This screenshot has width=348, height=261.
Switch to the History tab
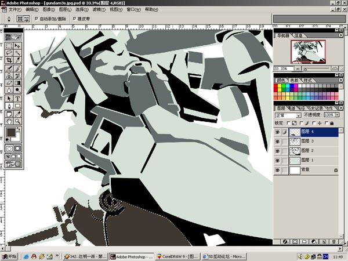pyautogui.click(x=314, y=108)
